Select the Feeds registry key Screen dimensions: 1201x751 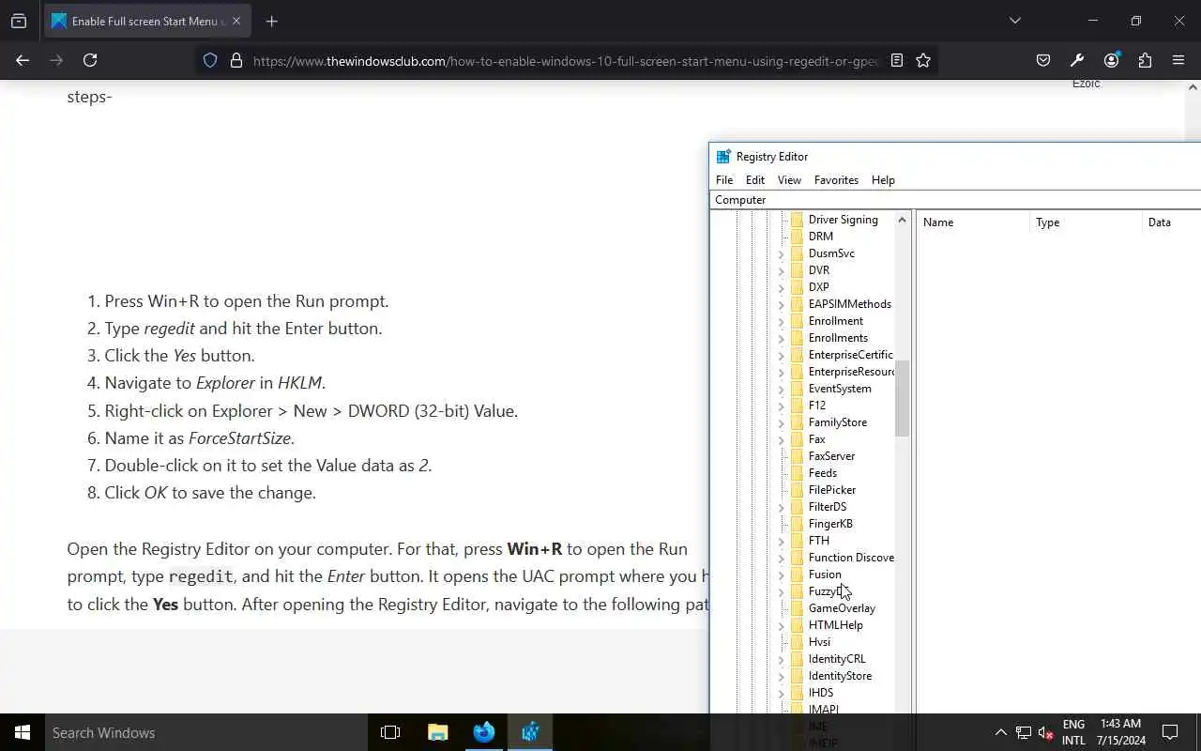(x=823, y=473)
